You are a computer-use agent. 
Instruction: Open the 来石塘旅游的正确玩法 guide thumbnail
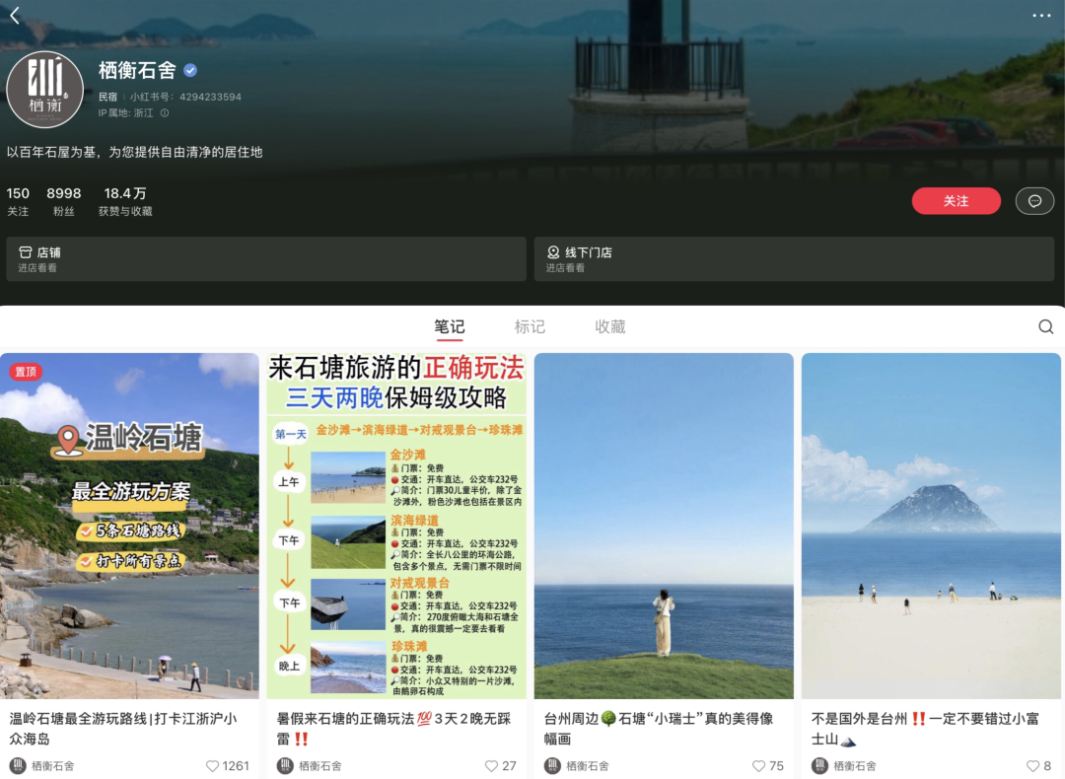(x=396, y=526)
